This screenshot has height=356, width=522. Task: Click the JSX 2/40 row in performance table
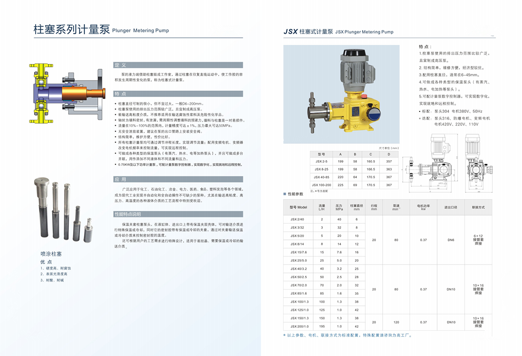pyautogui.click(x=298, y=219)
